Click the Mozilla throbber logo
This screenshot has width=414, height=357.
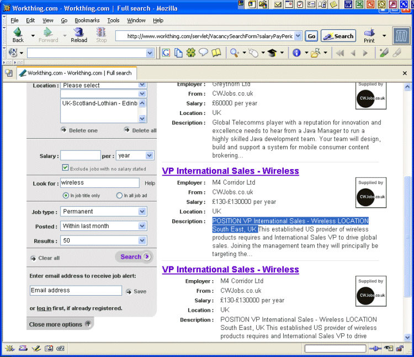tap(401, 36)
